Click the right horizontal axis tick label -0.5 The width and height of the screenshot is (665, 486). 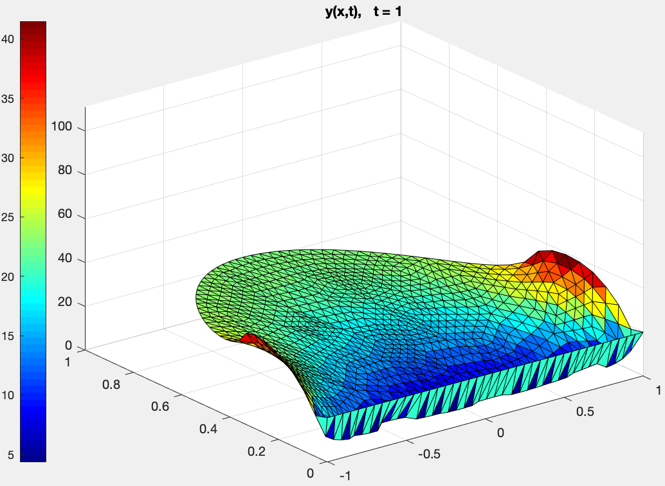(429, 455)
